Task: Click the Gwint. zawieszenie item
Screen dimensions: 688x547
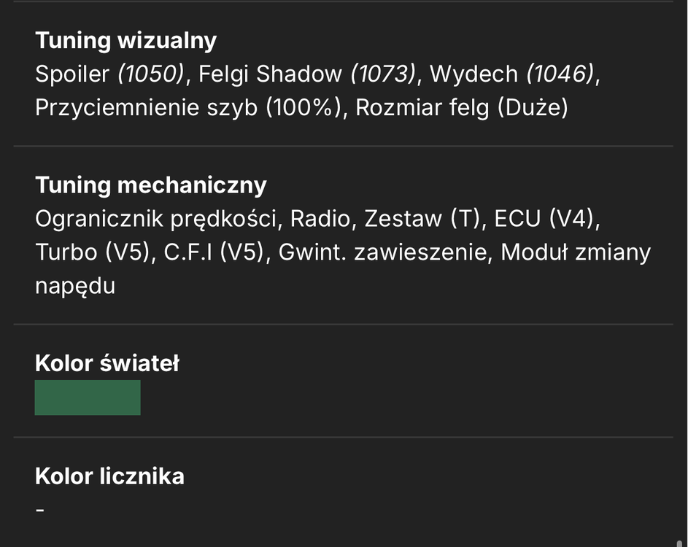Action: coord(382,252)
